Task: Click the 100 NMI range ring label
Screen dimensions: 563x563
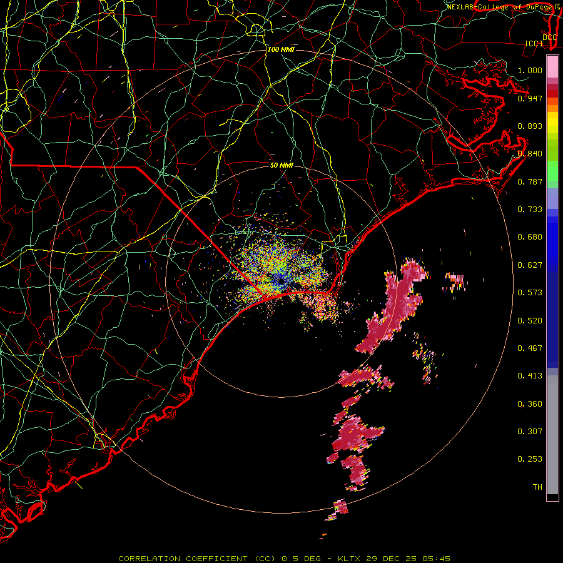Action: click(x=281, y=49)
